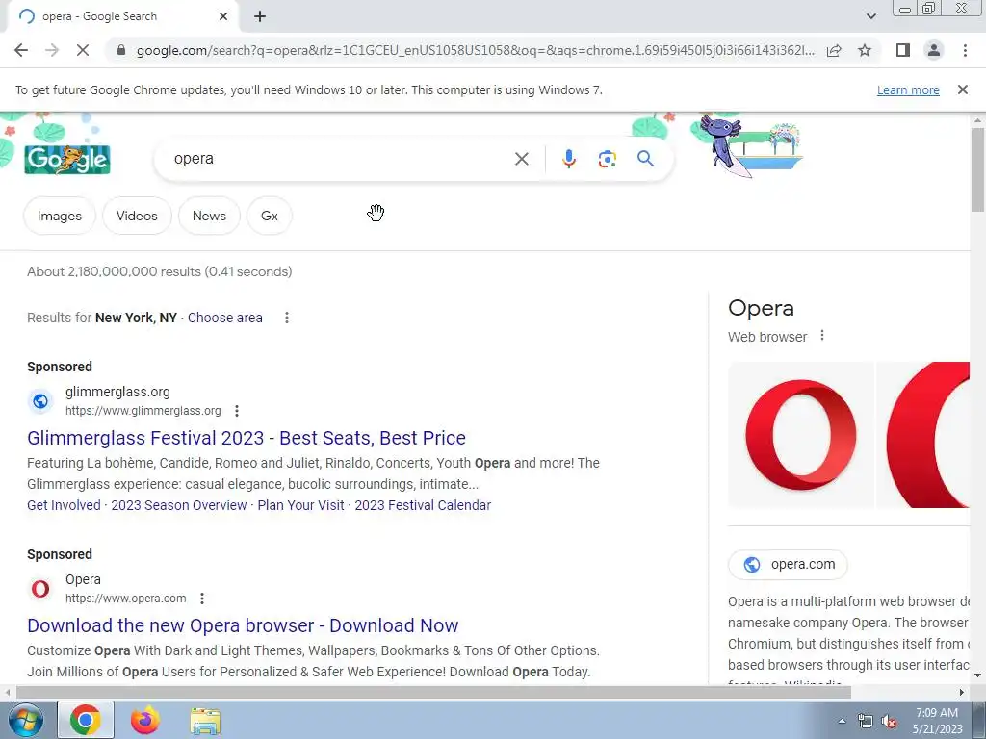Image resolution: width=986 pixels, height=739 pixels.
Task: Click into the opera search field
Action: point(340,159)
